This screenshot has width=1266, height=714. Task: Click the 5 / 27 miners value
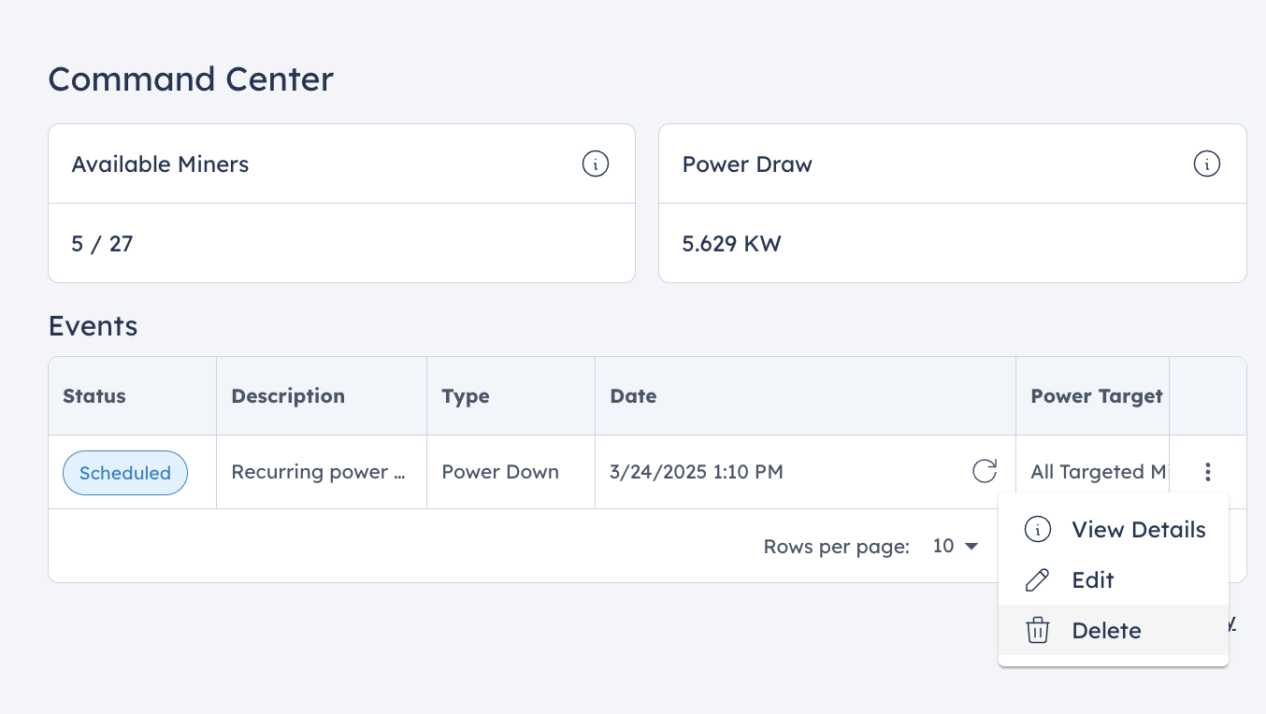[102, 245]
